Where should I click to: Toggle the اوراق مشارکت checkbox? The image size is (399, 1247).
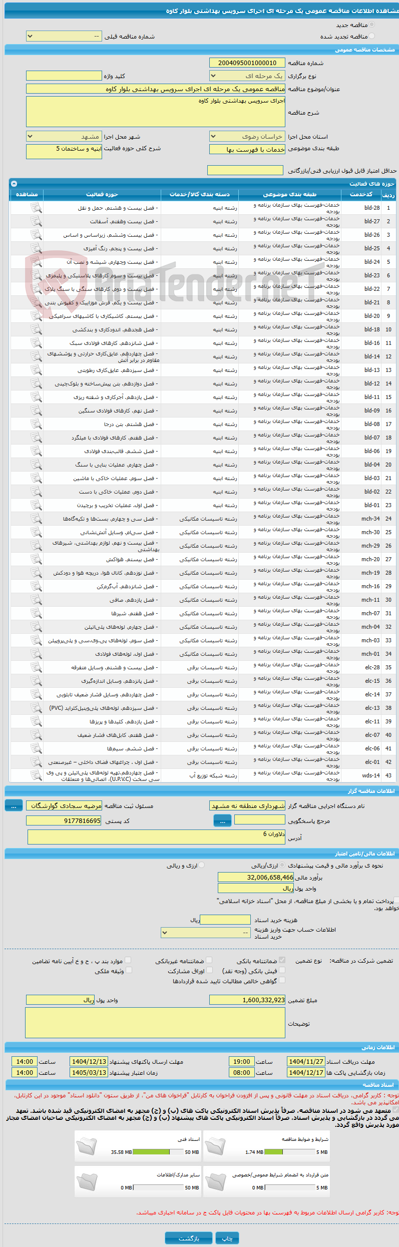coord(209,970)
